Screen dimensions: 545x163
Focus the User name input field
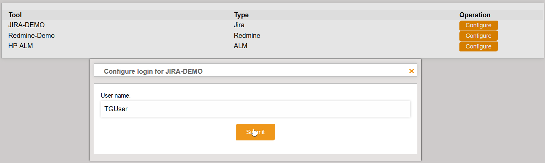pyautogui.click(x=255, y=109)
